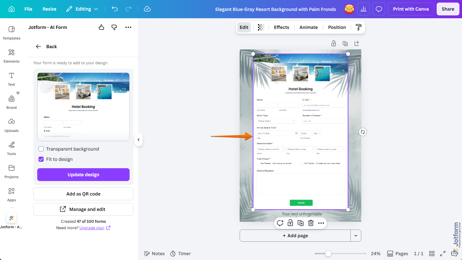The width and height of the screenshot is (462, 260).
Task: Open the Notes panel
Action: click(154, 254)
